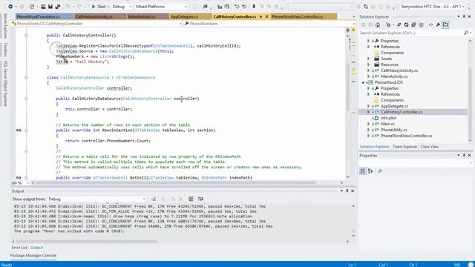Screen dimensions: 475x267
Task: Open the Mixed Platforms dropdown
Action: [161, 7]
